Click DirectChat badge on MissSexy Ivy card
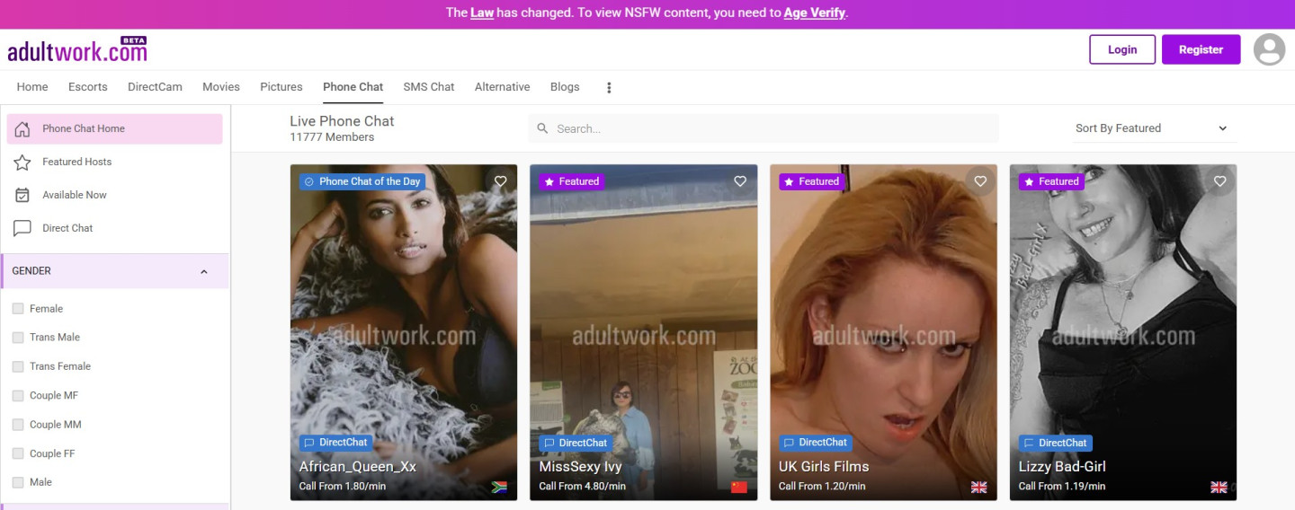Screen dimensions: 1295x510 [x=576, y=443]
